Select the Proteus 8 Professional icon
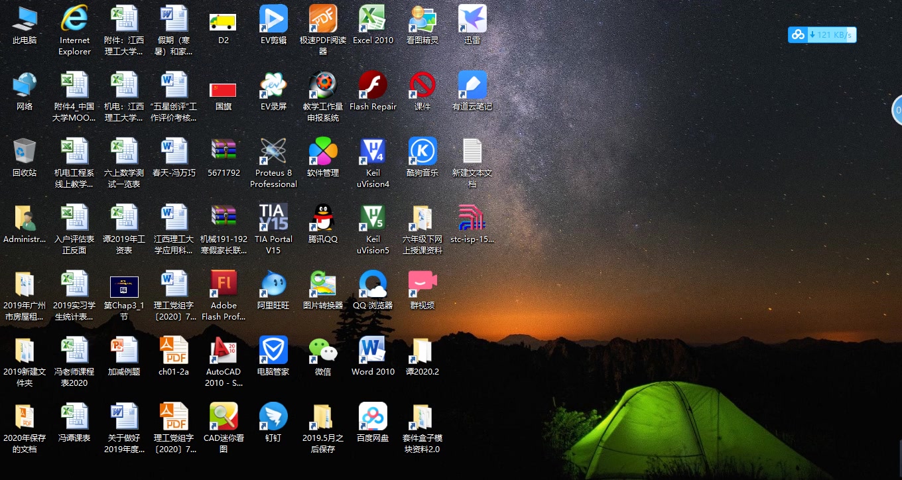The image size is (902, 480). 273,151
